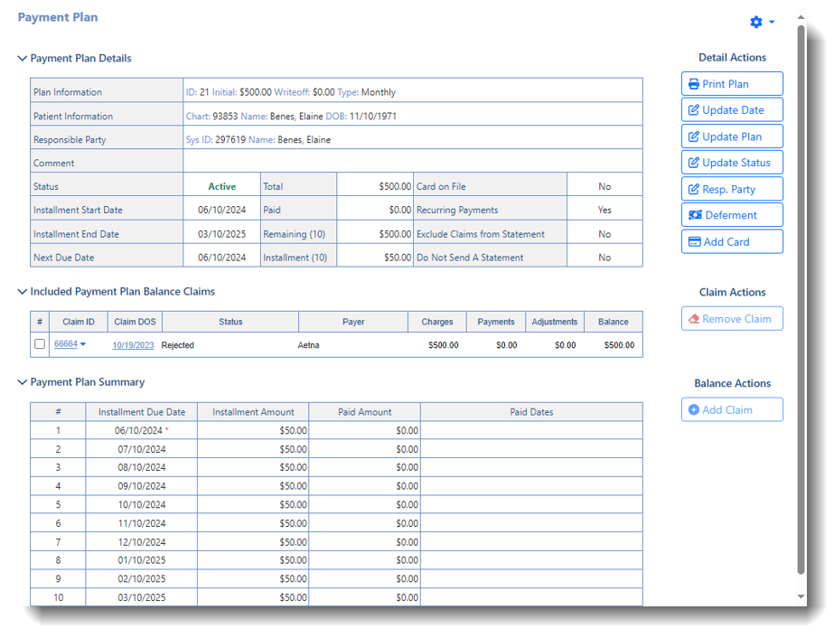Click the edit icon on Update Date

coord(694,110)
